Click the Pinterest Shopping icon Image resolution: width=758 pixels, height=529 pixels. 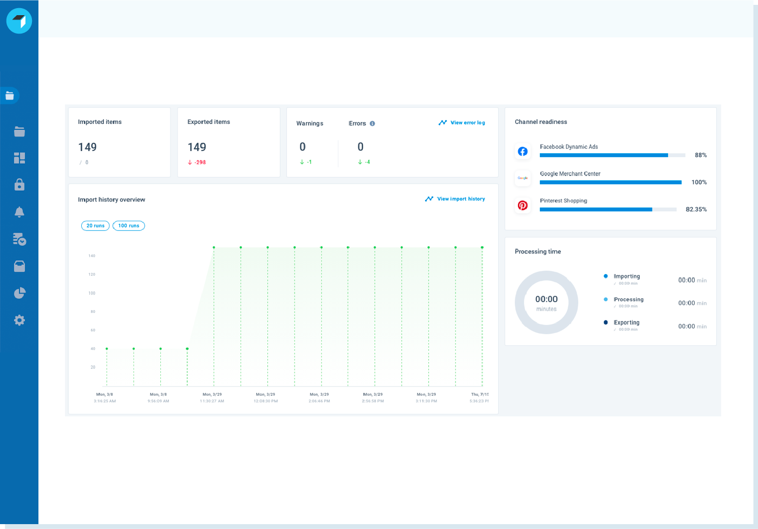[522, 205]
